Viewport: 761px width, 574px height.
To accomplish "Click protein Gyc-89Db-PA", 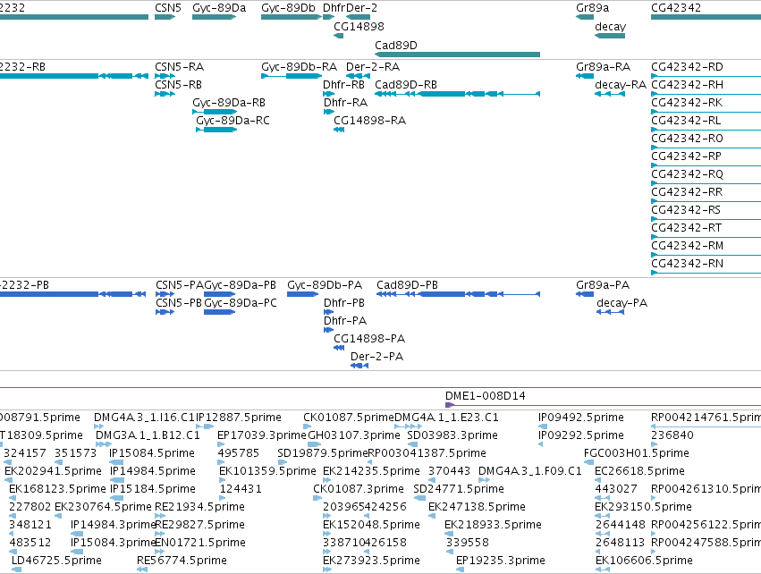I will pyautogui.click(x=325, y=285).
